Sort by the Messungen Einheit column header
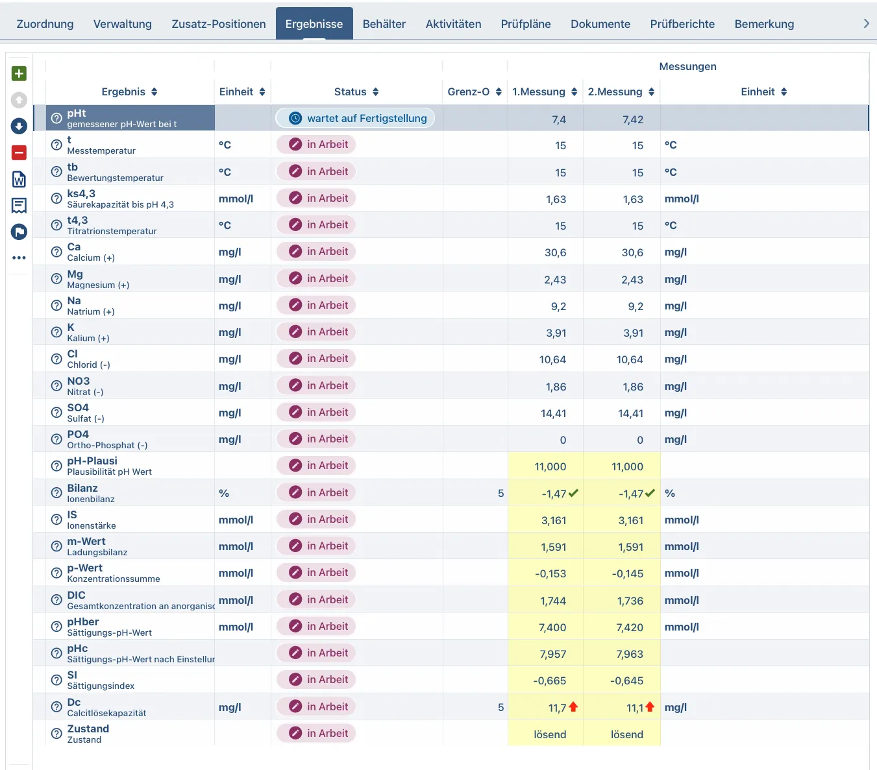 click(x=764, y=92)
